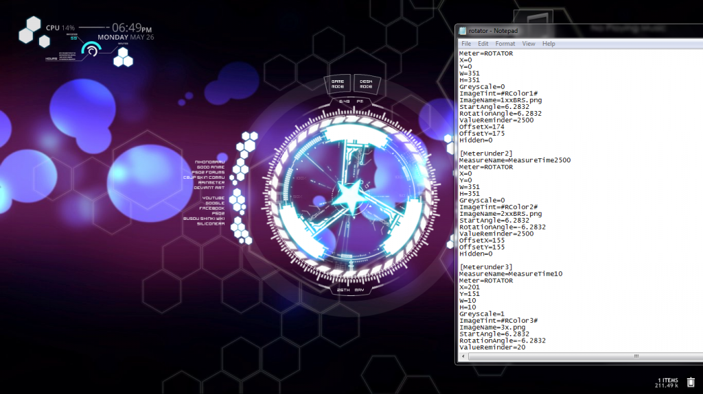Viewport: 703px width, 394px height.
Task: Open the NIHONOMARU launcher link
Action: click(209, 162)
